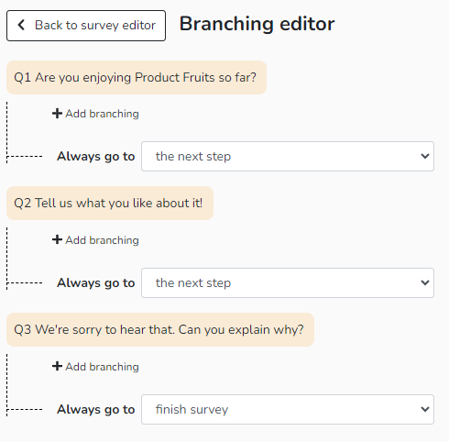Add branching for the Q1 enjoying Product Fruits question

click(x=95, y=114)
